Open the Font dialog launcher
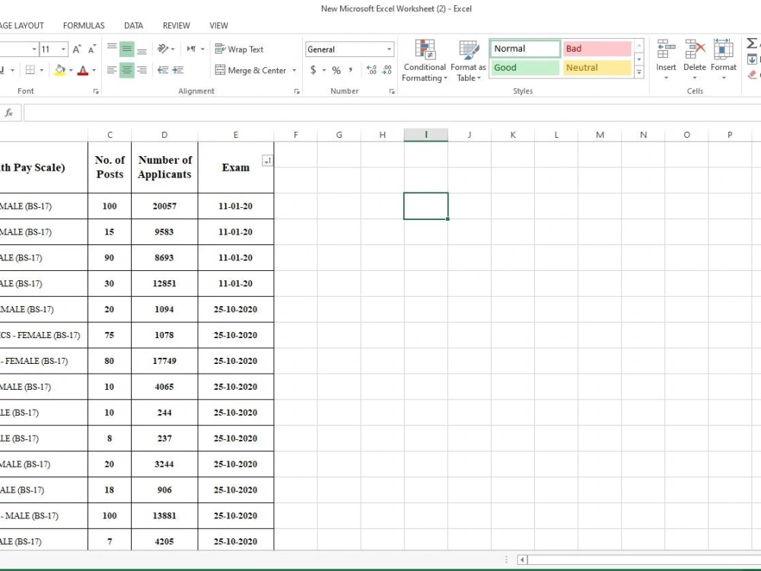This screenshot has height=571, width=761. pyautogui.click(x=96, y=91)
